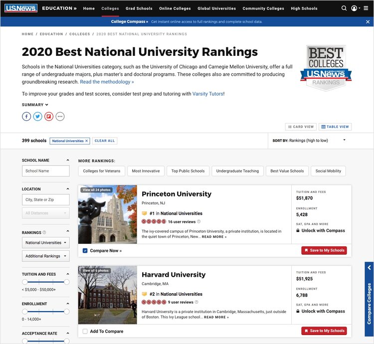Collapse the Enrollment filter
This screenshot has width=374, height=344.
pos(68,304)
